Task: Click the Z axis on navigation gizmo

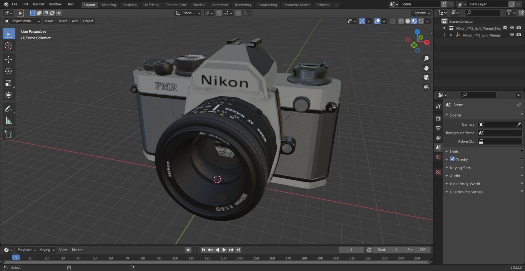Action: point(417,32)
